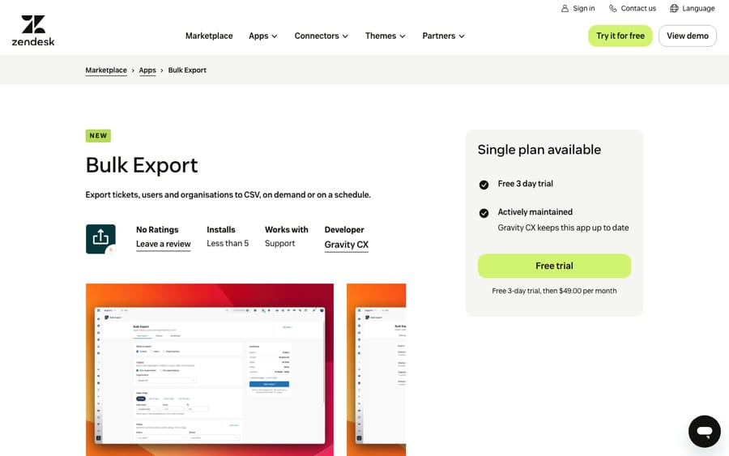Click the Bulk Export app icon
This screenshot has width=729, height=456.
(100, 239)
